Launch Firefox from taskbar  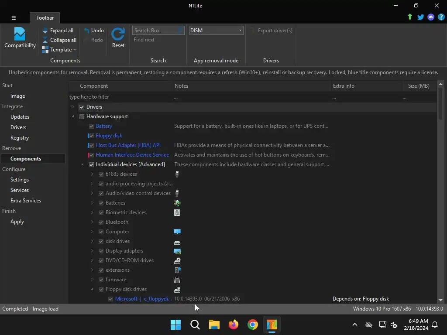[234, 325]
